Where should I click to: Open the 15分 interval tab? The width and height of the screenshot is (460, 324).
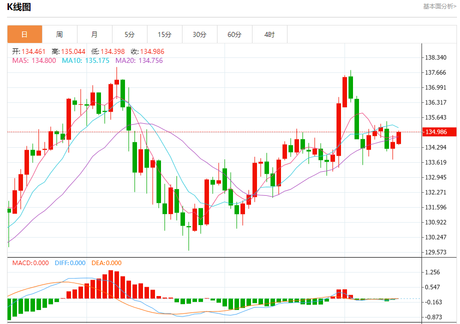point(164,34)
